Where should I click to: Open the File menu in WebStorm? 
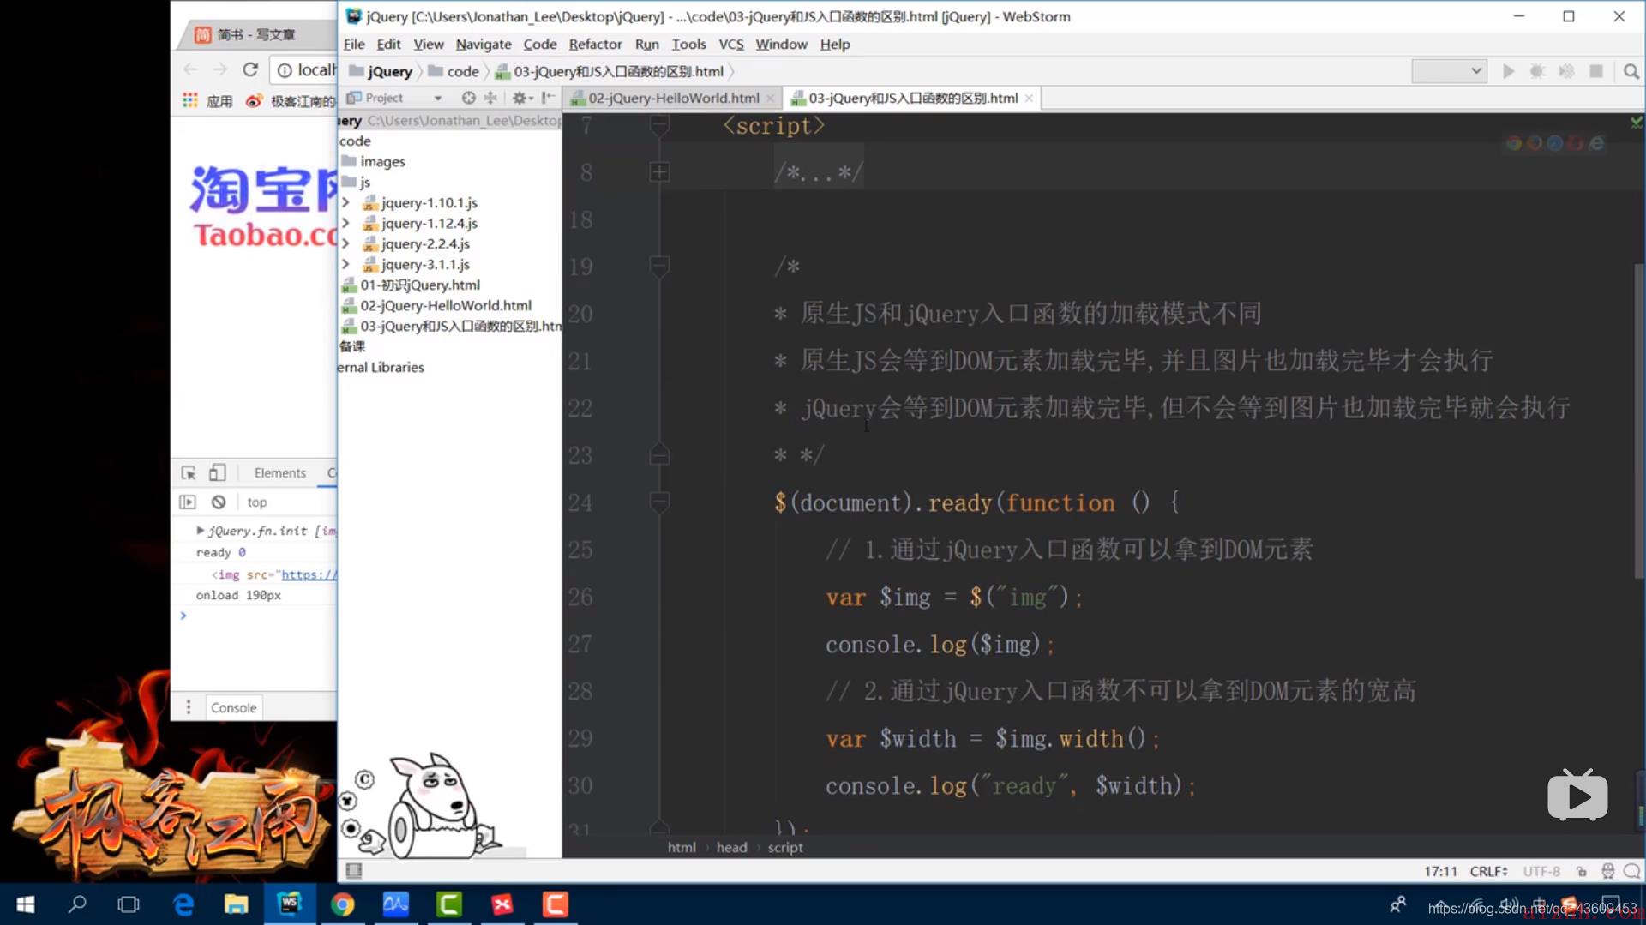click(x=354, y=44)
